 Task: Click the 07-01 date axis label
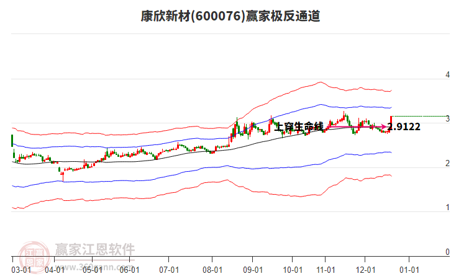(169, 270)
